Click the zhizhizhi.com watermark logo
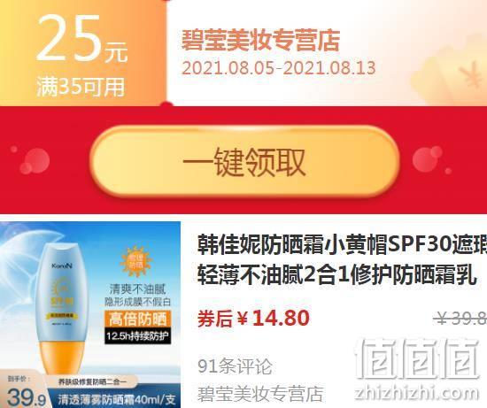This screenshot has width=487, height=408. click(418, 369)
